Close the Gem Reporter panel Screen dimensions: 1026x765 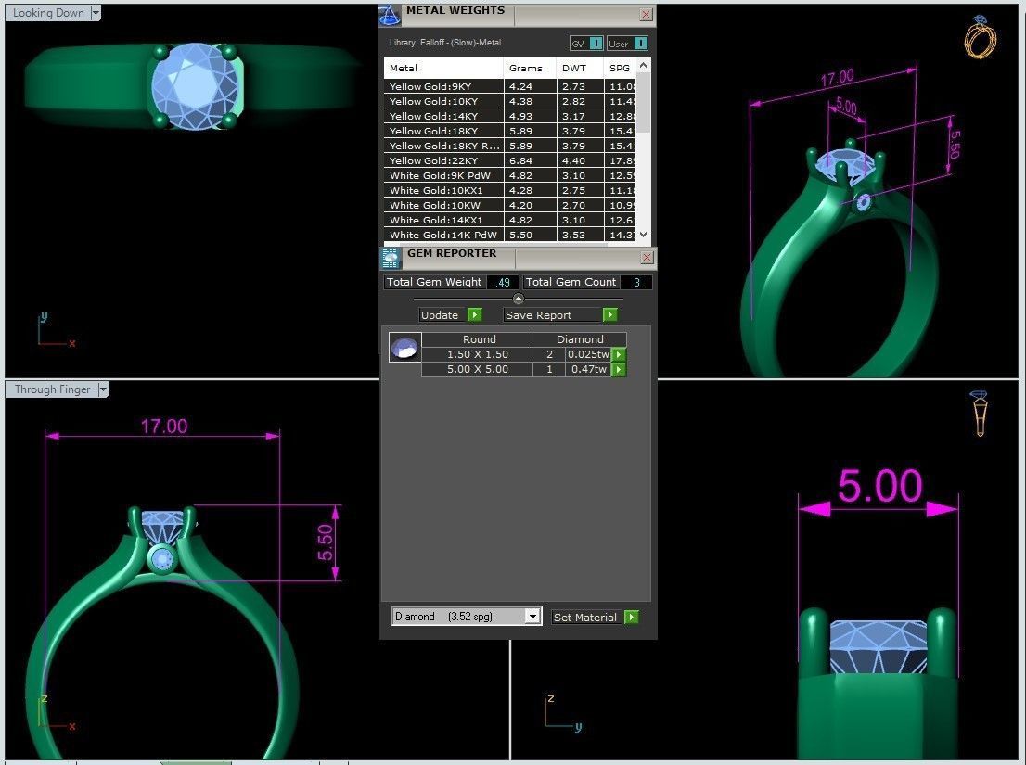coord(647,258)
